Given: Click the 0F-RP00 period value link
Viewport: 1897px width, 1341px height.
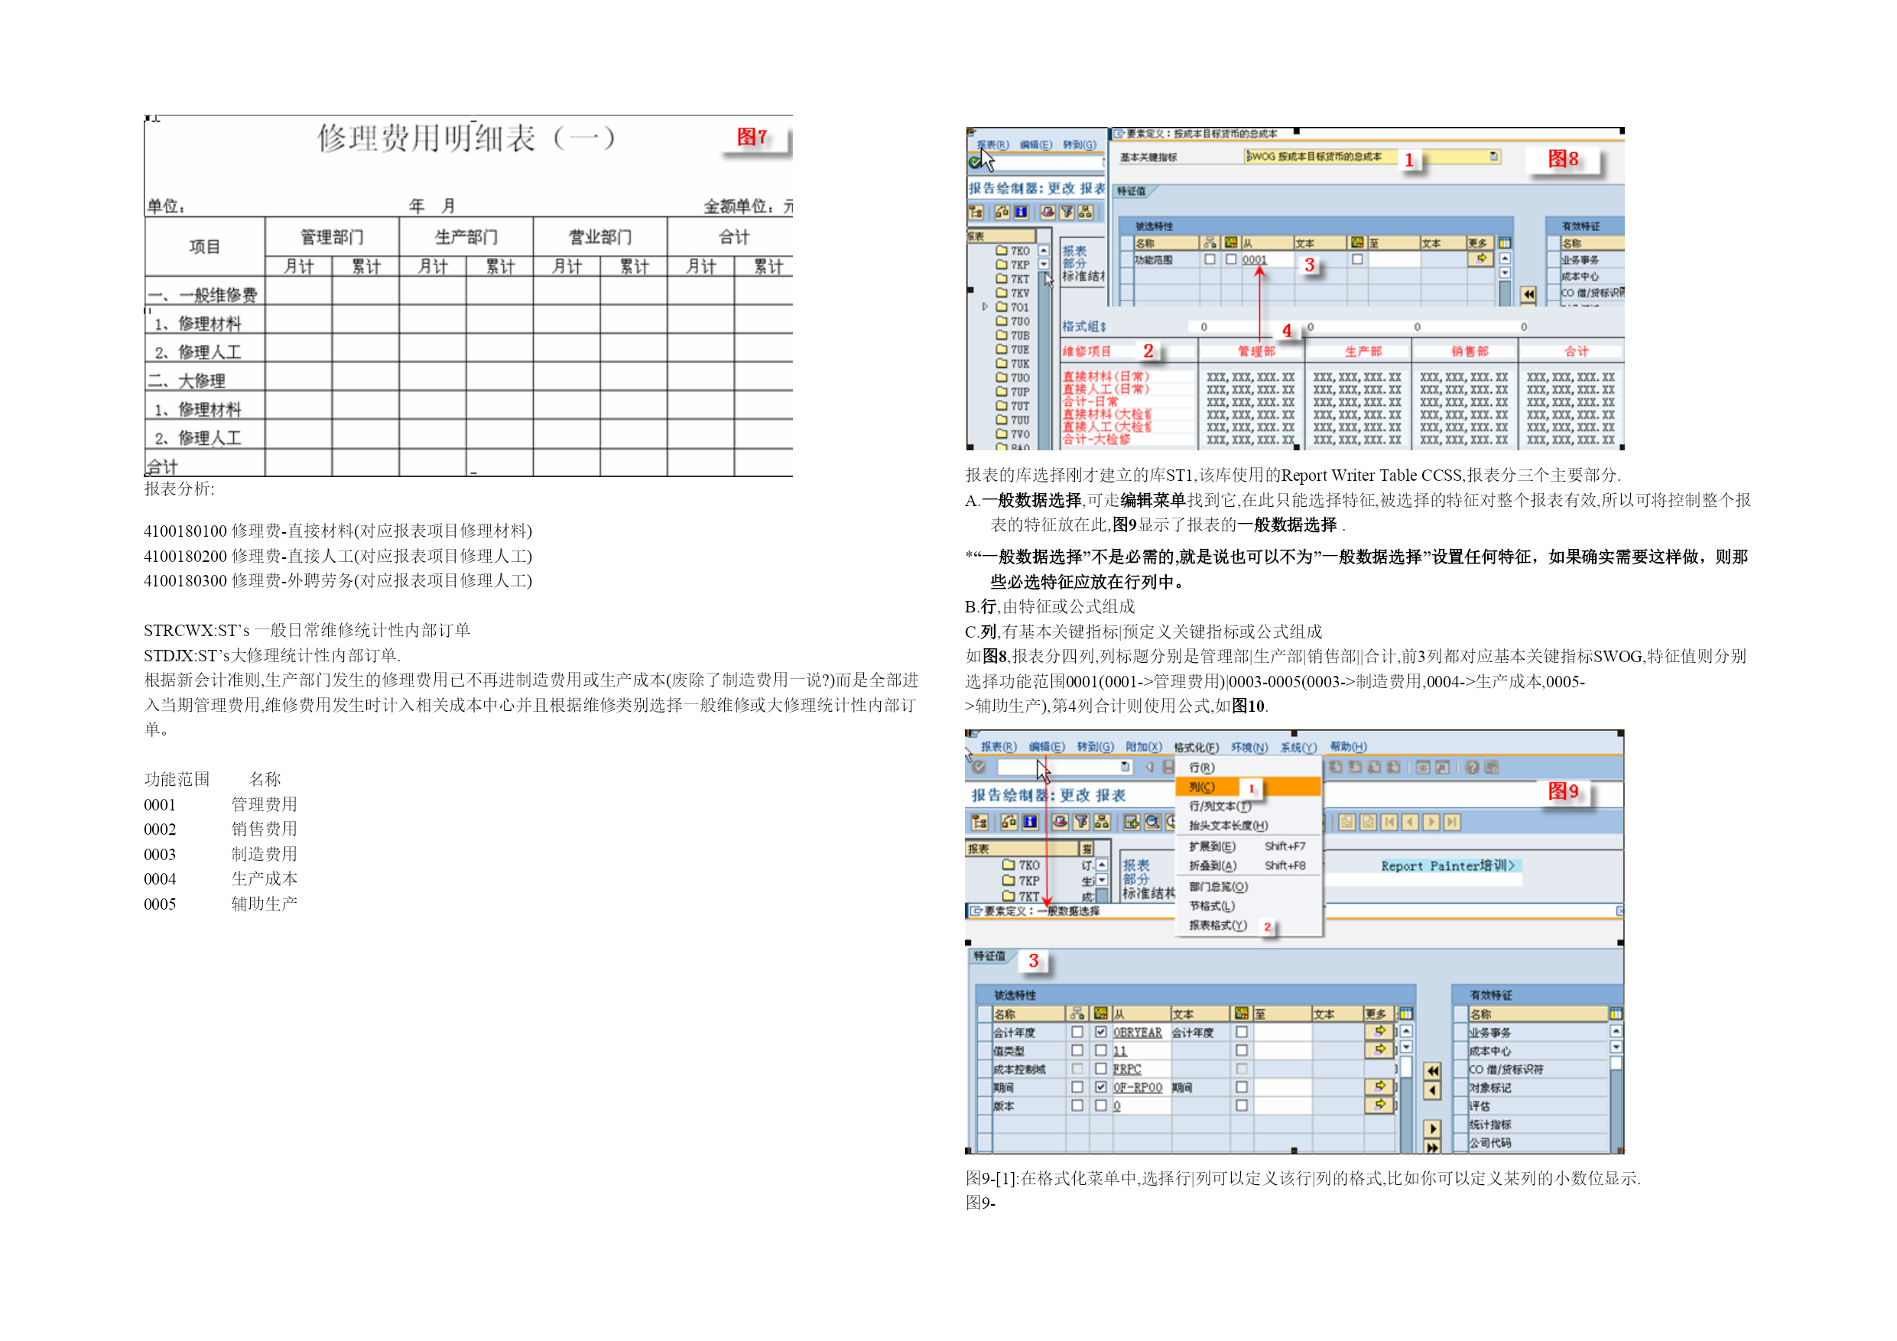Looking at the screenshot, I should [x=1137, y=1087].
